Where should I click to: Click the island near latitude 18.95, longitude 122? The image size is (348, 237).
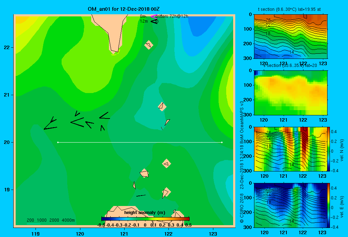point(166,192)
